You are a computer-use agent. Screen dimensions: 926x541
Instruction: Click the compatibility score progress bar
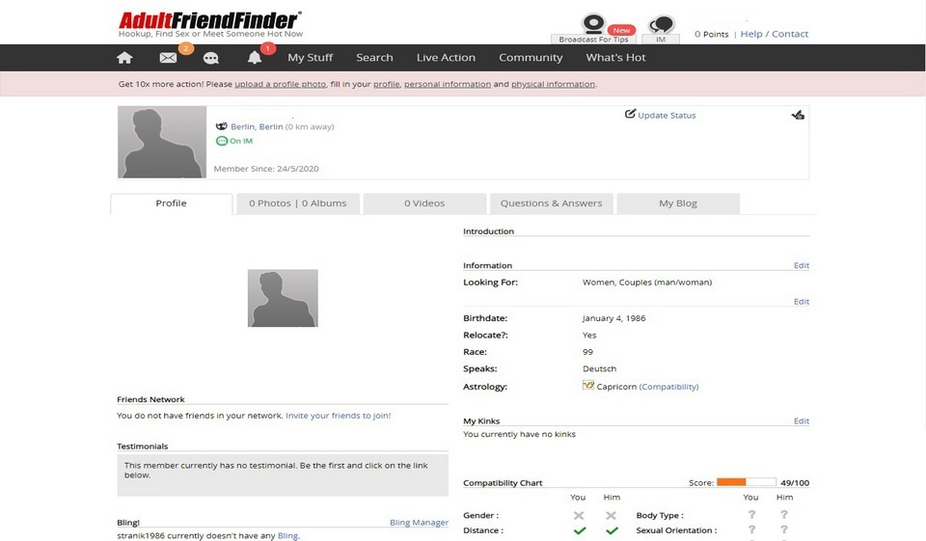pos(746,482)
